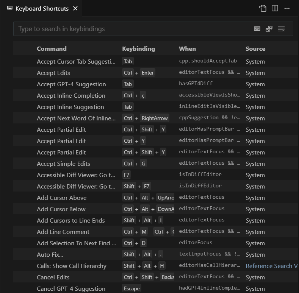This screenshot has height=293, width=299.
Task: Select the Cancel Edits command
Action: point(53,277)
